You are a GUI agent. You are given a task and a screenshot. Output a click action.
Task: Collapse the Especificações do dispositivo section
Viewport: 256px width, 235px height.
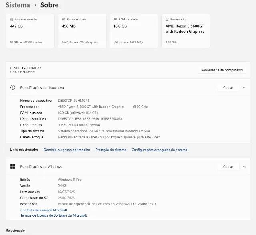click(x=244, y=88)
